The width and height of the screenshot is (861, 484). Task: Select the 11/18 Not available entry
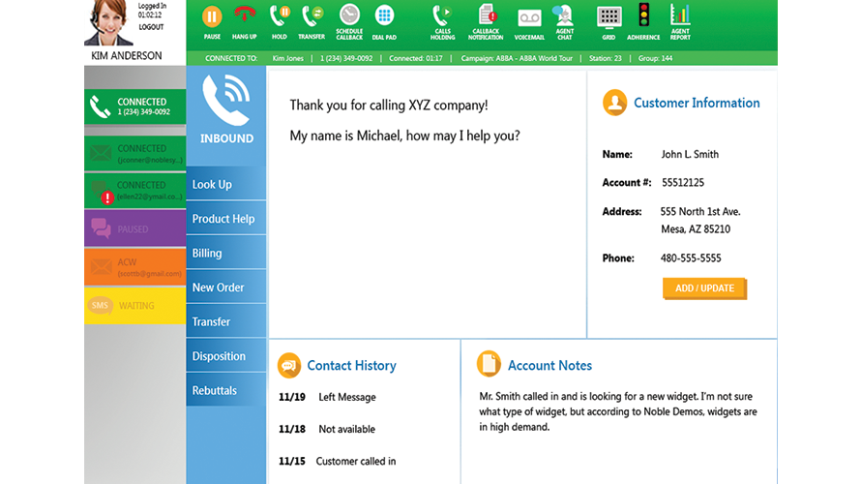pyautogui.click(x=327, y=429)
